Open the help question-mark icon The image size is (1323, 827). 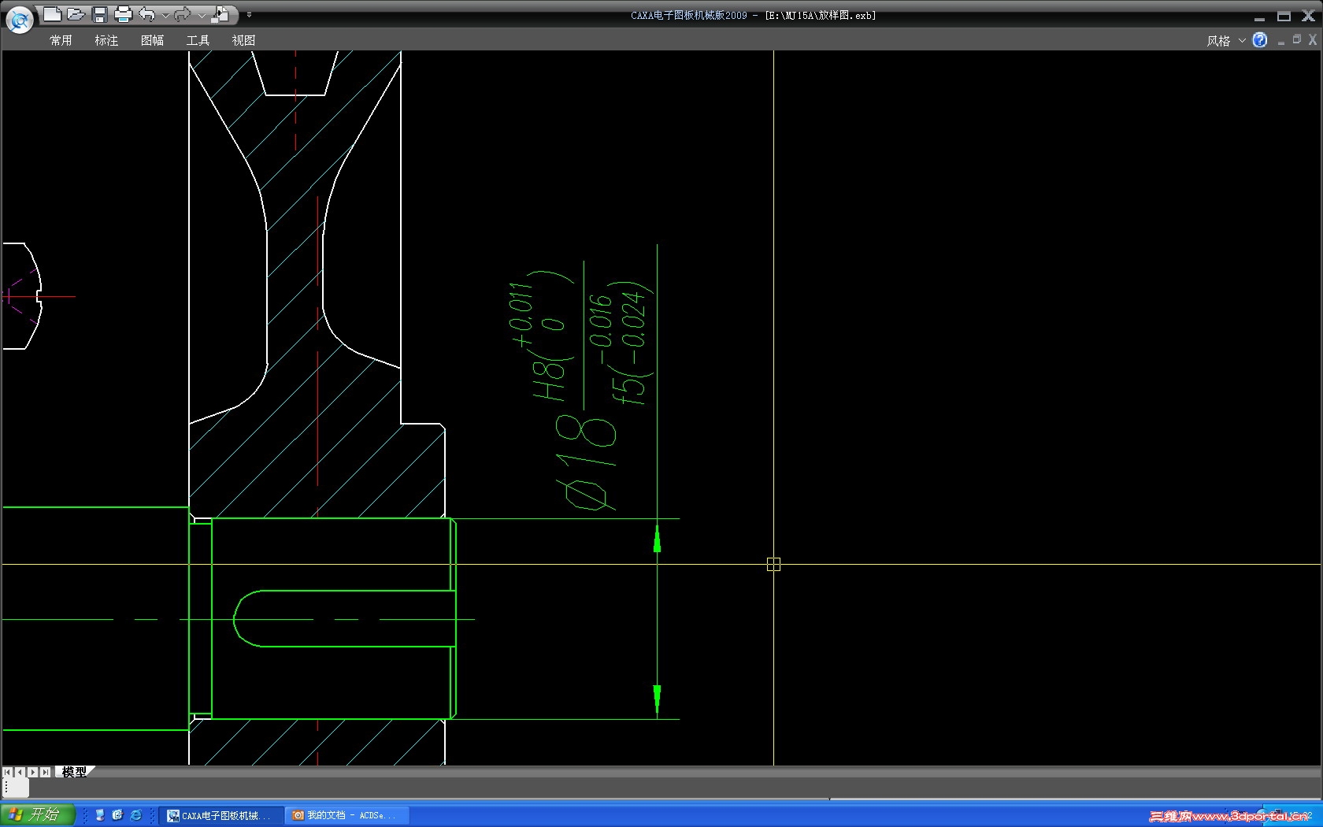(1260, 40)
